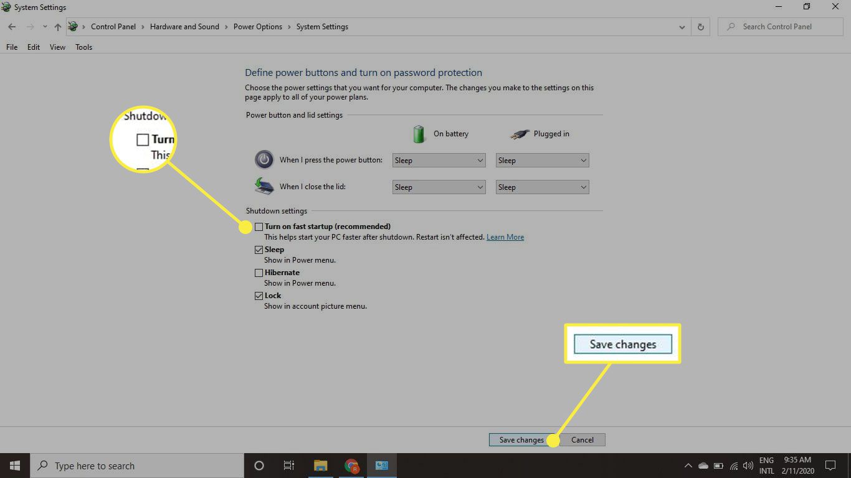This screenshot has width=851, height=478.
Task: Click the volume speaker tray icon
Action: [x=748, y=466]
